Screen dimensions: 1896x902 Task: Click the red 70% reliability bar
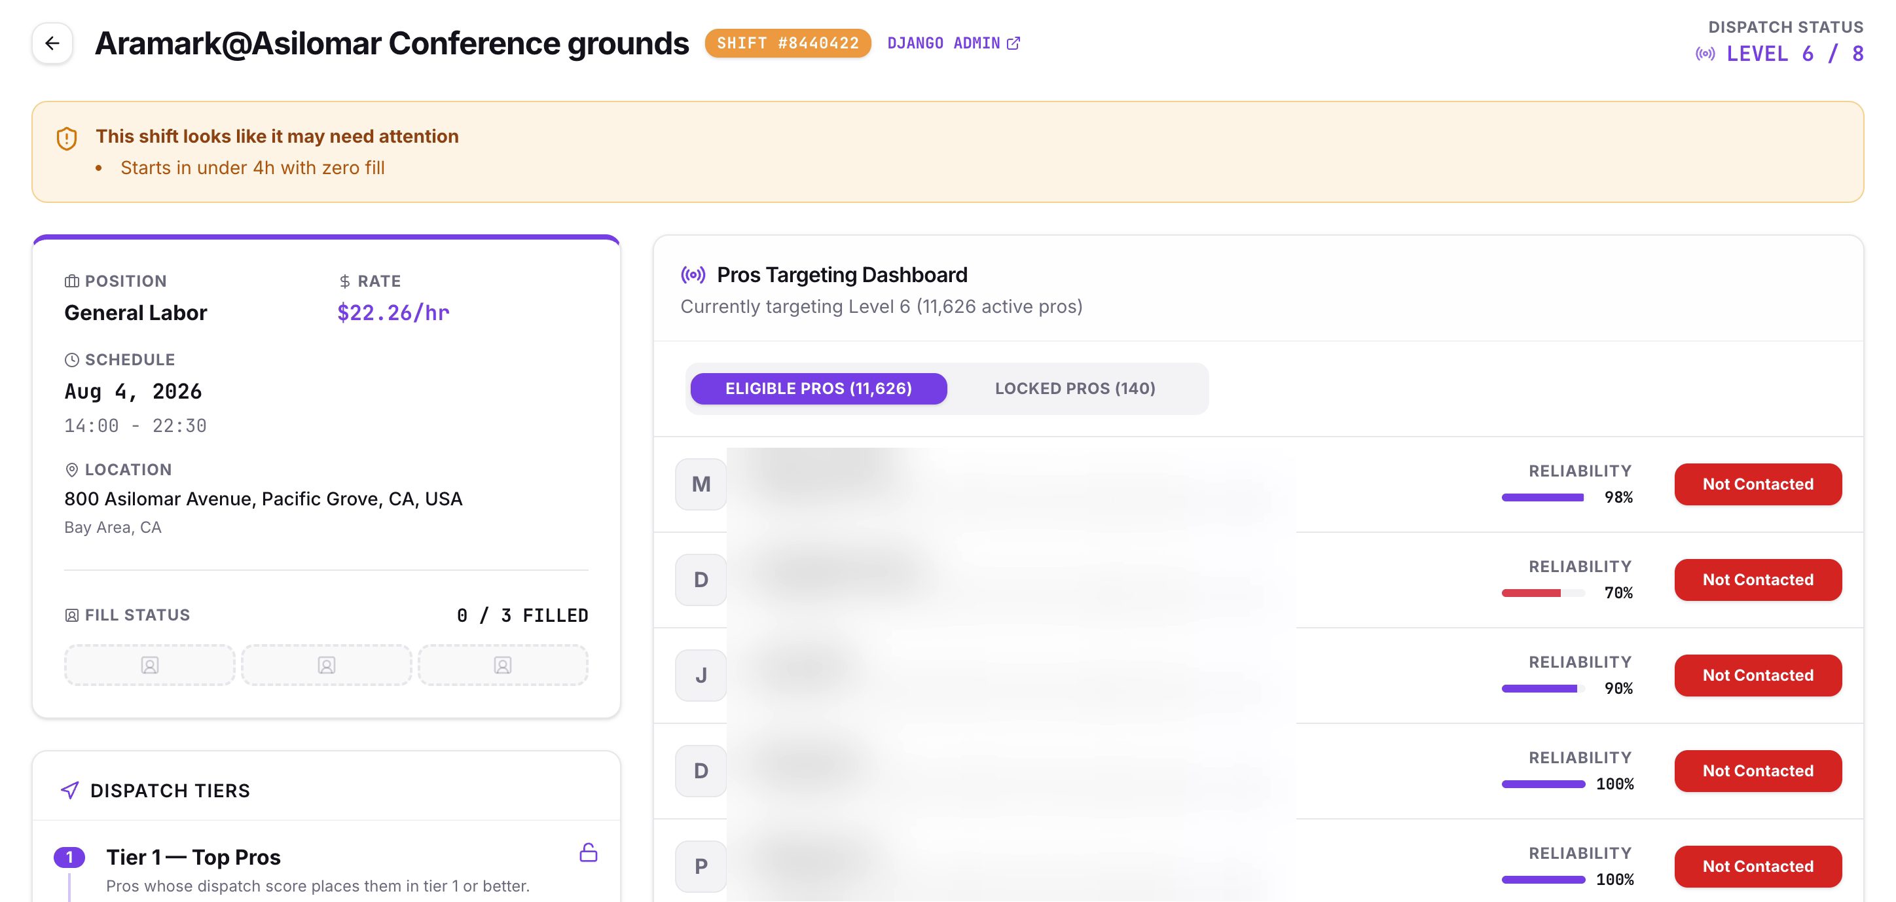[x=1542, y=594]
